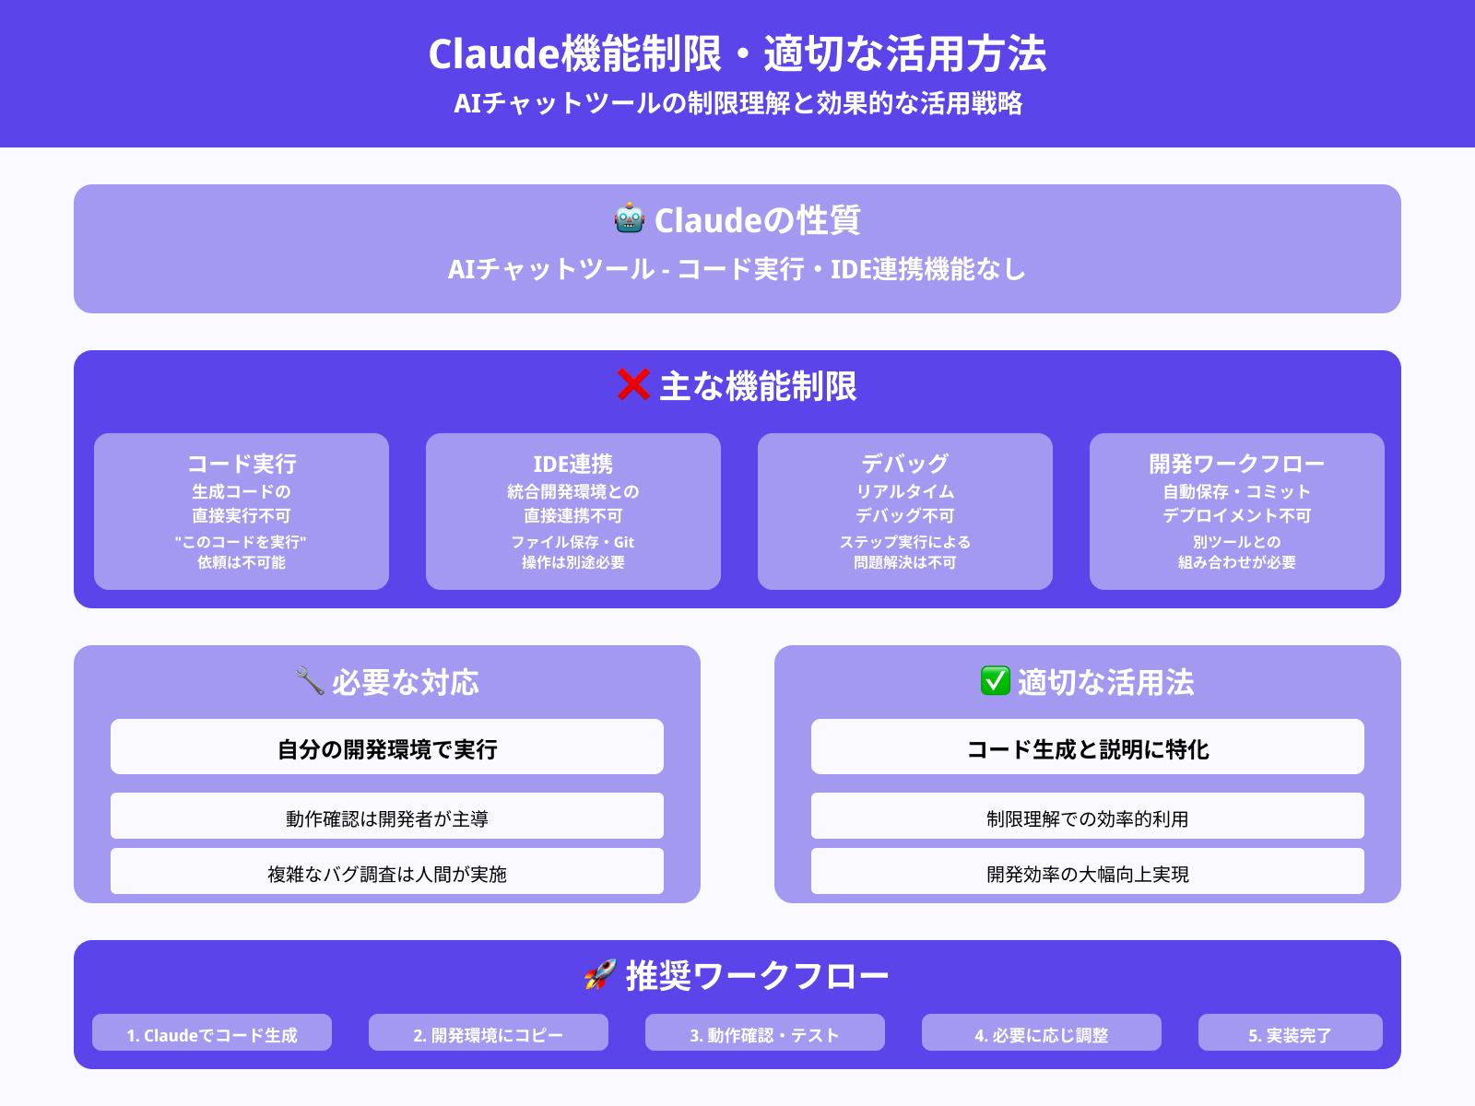Click 複雑なバグ調査は人間が実施 item
The height and width of the screenshot is (1106, 1475).
pyautogui.click(x=387, y=871)
